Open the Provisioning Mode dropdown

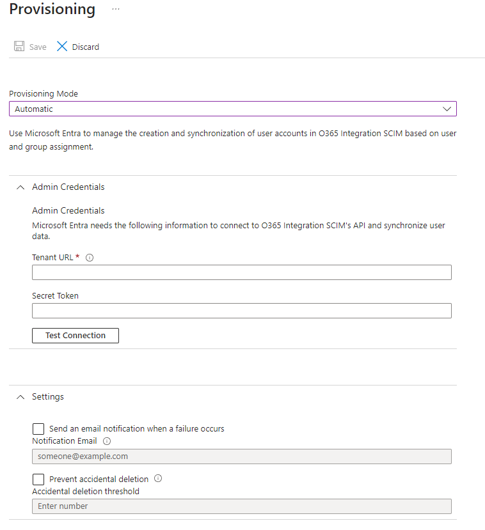pos(232,109)
